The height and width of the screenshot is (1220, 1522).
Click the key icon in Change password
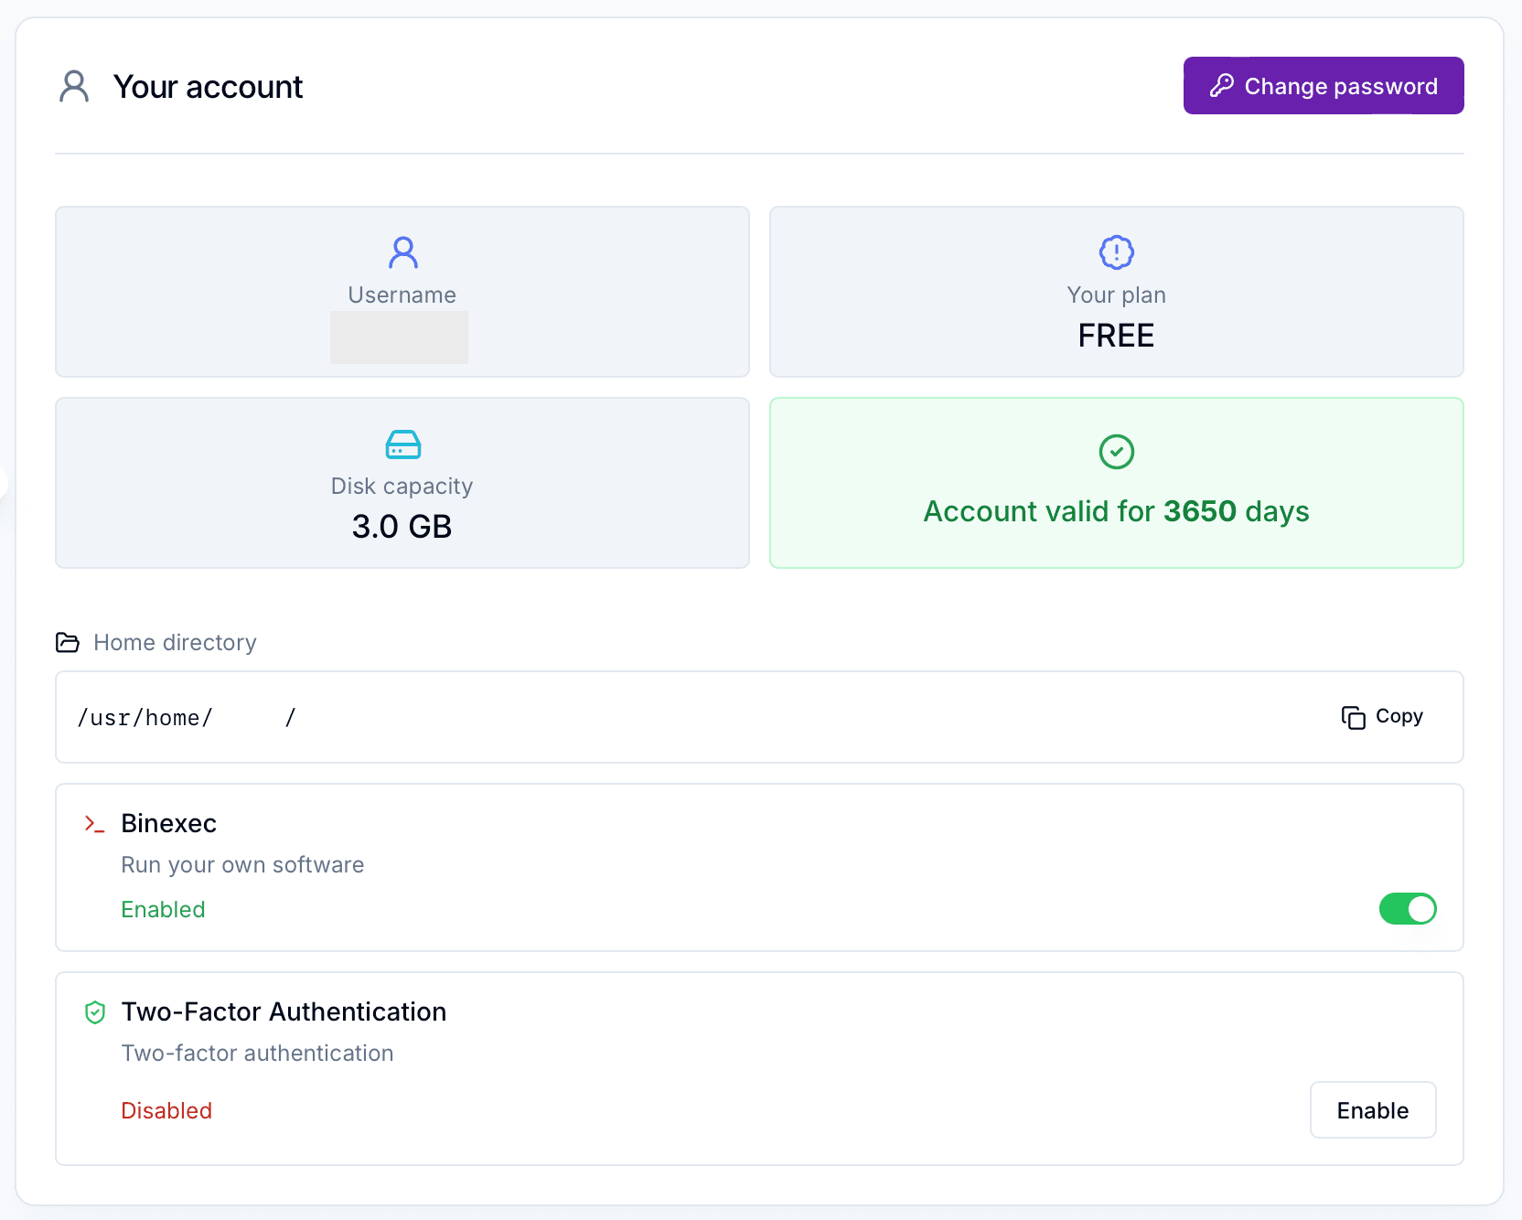point(1222,86)
